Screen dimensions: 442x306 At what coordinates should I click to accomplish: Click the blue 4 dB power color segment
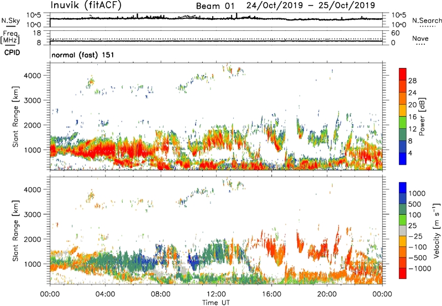tap(403, 159)
